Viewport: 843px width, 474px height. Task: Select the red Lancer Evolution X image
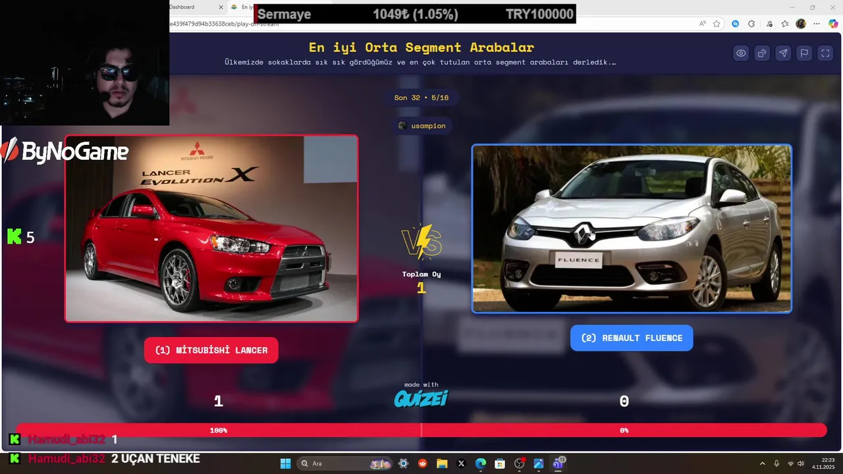pyautogui.click(x=211, y=228)
